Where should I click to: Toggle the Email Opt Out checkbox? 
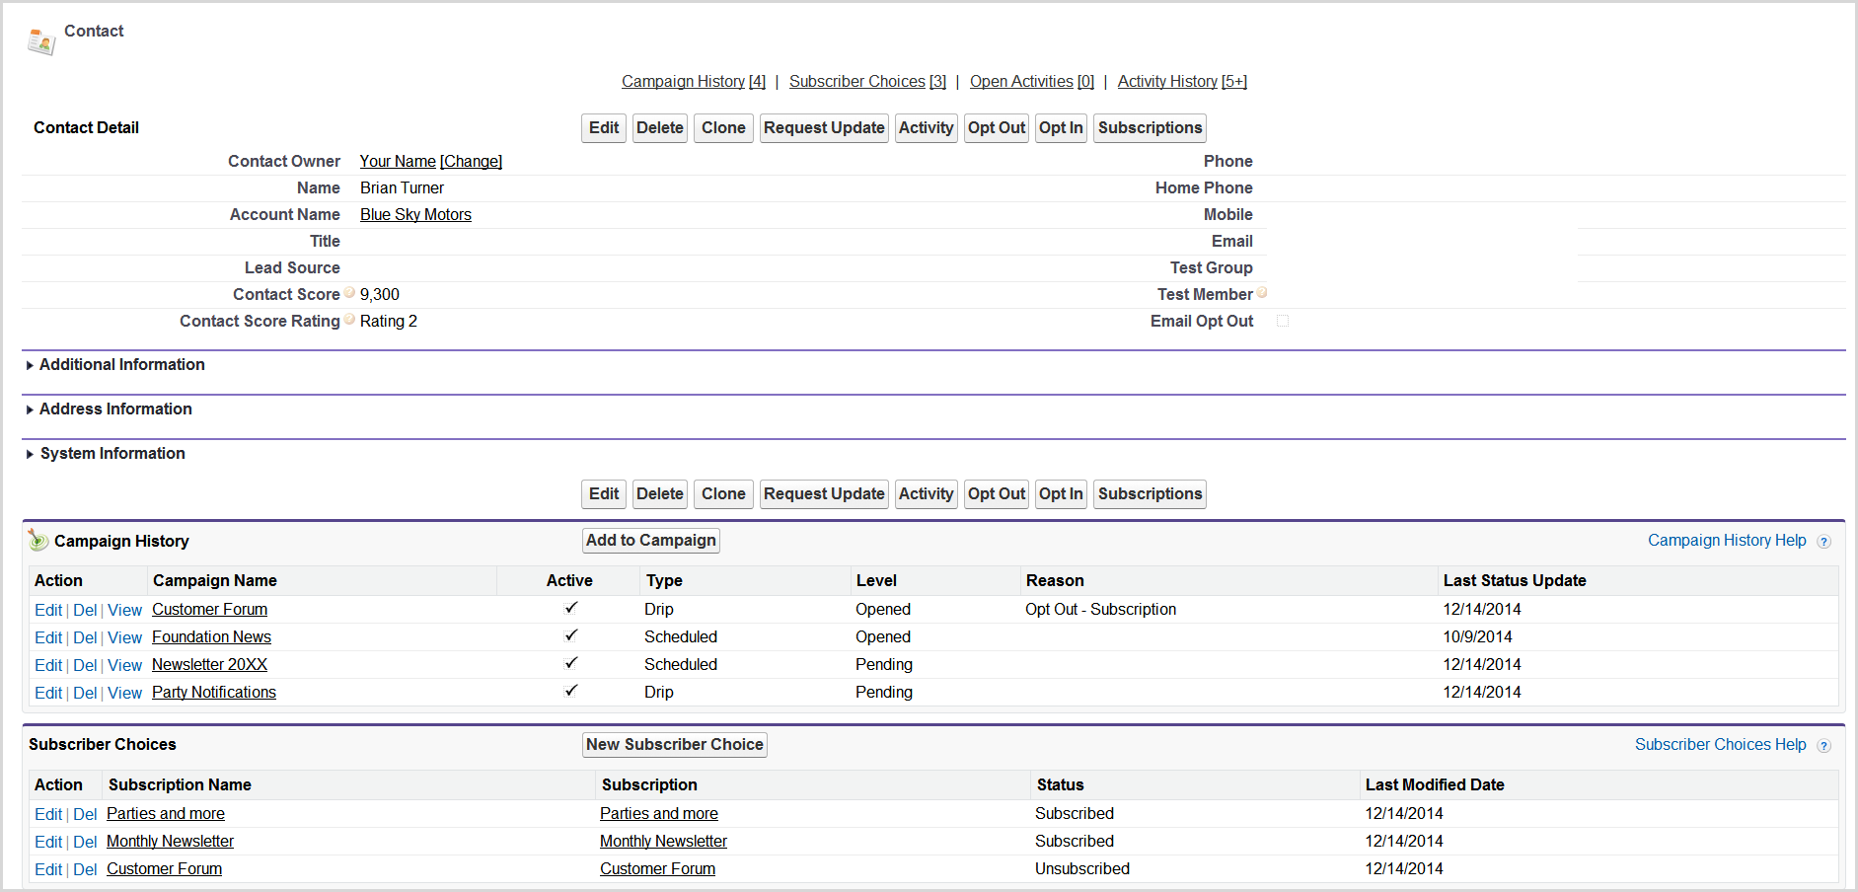click(x=1283, y=321)
